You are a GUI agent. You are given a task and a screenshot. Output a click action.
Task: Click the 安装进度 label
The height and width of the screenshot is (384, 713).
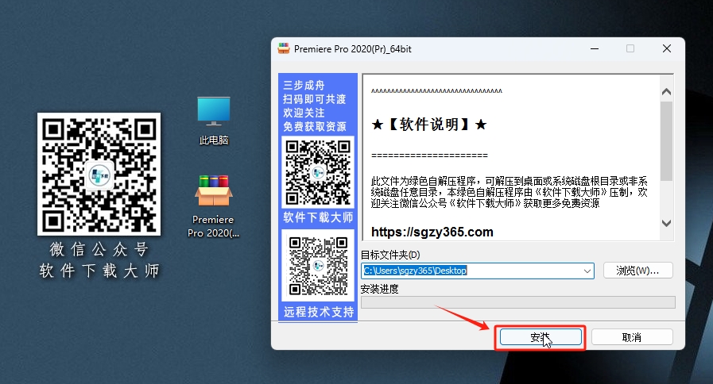[x=379, y=289]
